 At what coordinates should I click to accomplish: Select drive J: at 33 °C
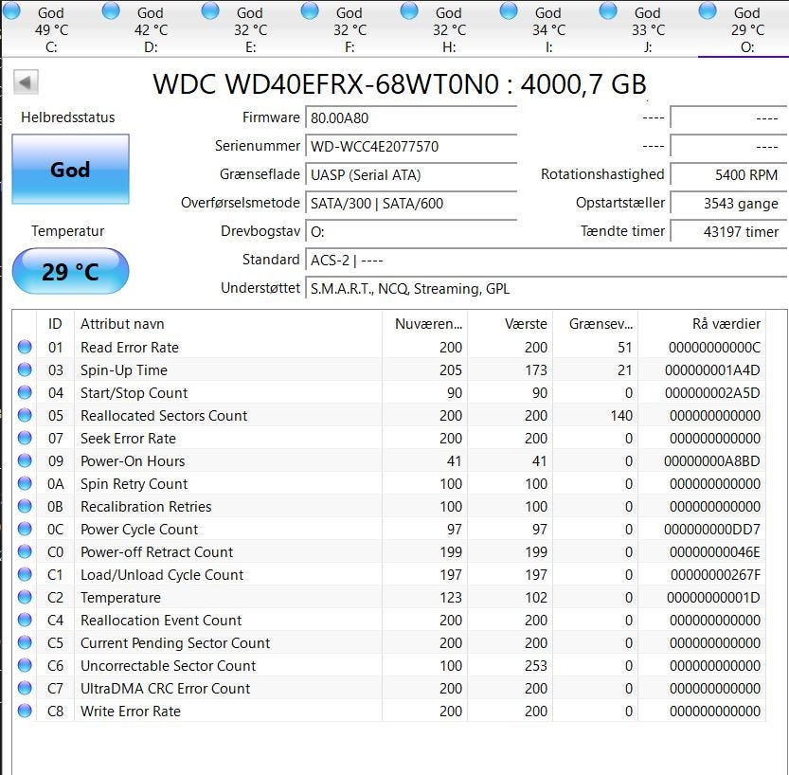[x=648, y=28]
